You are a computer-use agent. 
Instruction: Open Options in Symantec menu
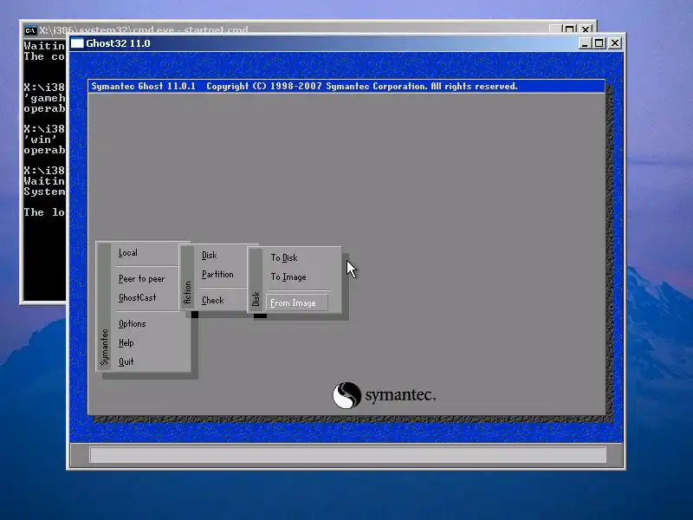click(x=133, y=323)
